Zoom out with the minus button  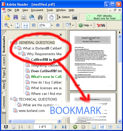pyautogui.click(x=34, y=25)
